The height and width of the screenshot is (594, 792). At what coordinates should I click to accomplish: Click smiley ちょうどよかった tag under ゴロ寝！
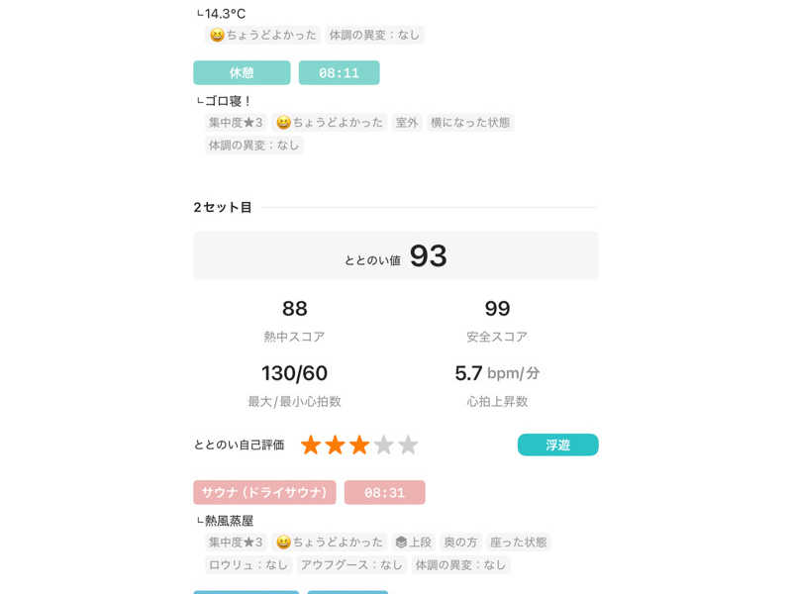click(330, 123)
